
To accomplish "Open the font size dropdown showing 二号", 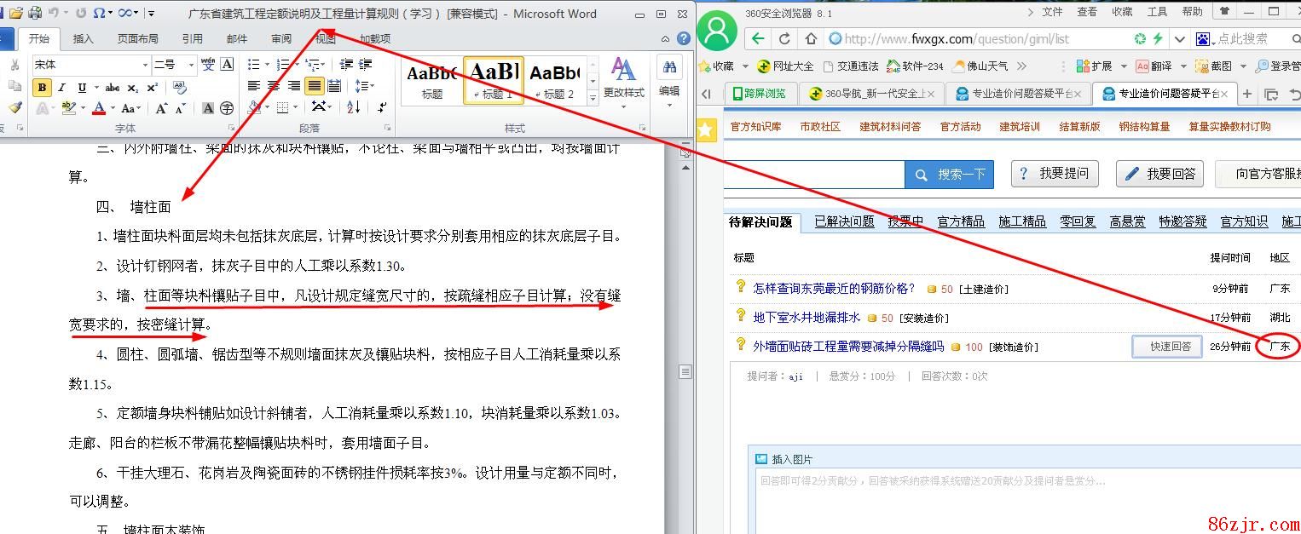I will coord(193,65).
